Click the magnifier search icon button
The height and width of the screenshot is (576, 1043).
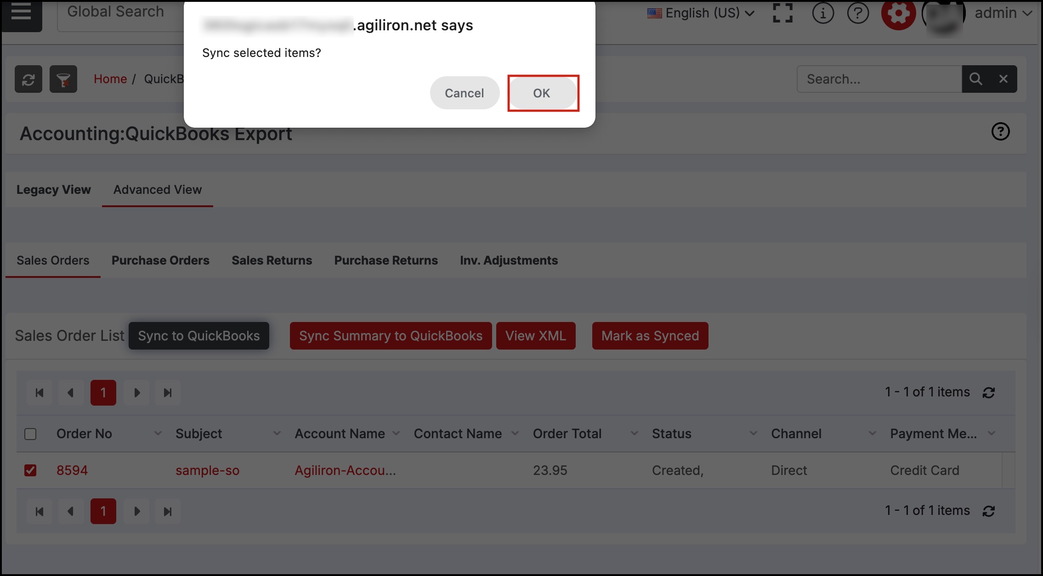pos(975,79)
